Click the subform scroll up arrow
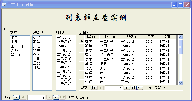 tap(180, 37)
